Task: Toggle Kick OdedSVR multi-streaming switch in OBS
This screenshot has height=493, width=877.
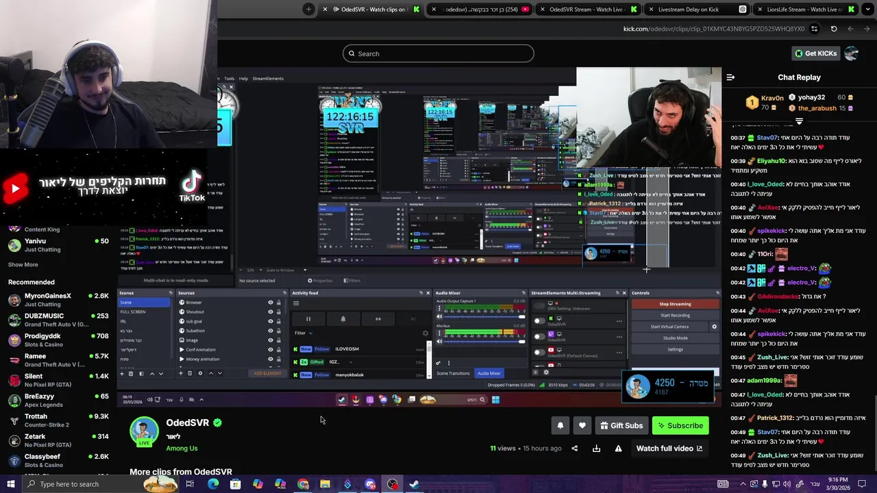Action: (540, 320)
